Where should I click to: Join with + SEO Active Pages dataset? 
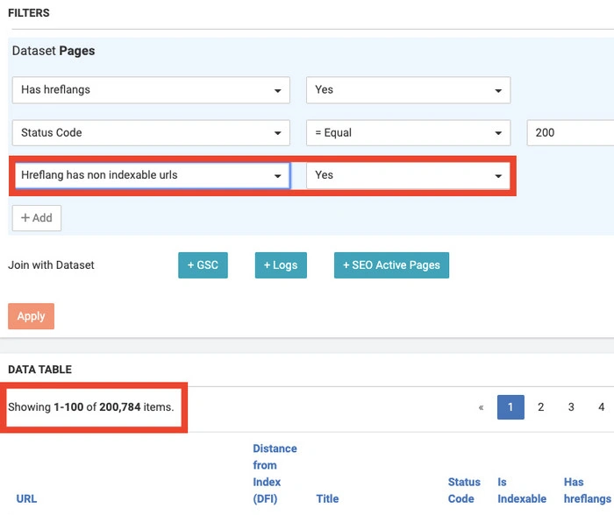(x=391, y=265)
